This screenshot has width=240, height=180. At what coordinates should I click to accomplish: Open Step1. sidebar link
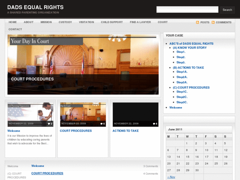tap(181, 52)
